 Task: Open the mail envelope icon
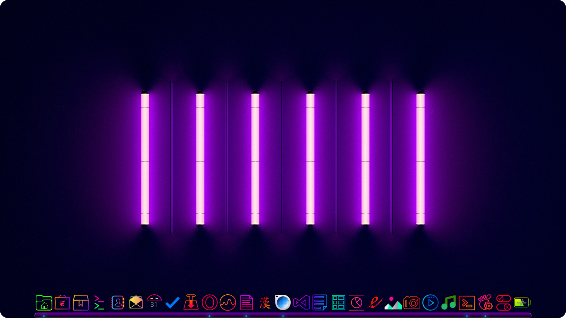(136, 302)
